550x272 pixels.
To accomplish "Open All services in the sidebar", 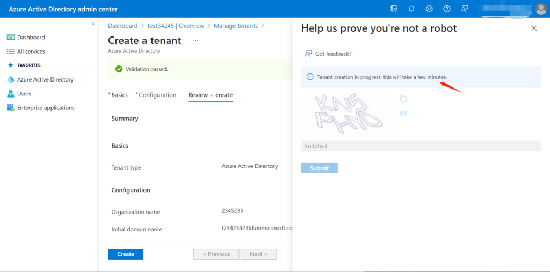I will click(x=31, y=51).
